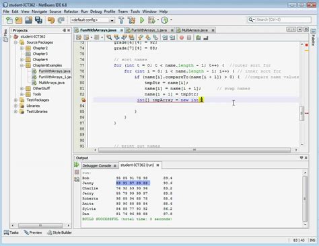
Task: Click the Save All toolbar icon
Action: click(38, 20)
